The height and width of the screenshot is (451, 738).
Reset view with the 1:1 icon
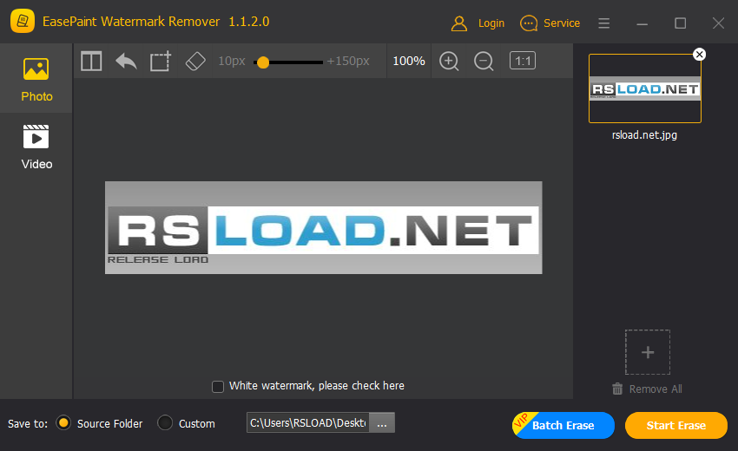523,61
